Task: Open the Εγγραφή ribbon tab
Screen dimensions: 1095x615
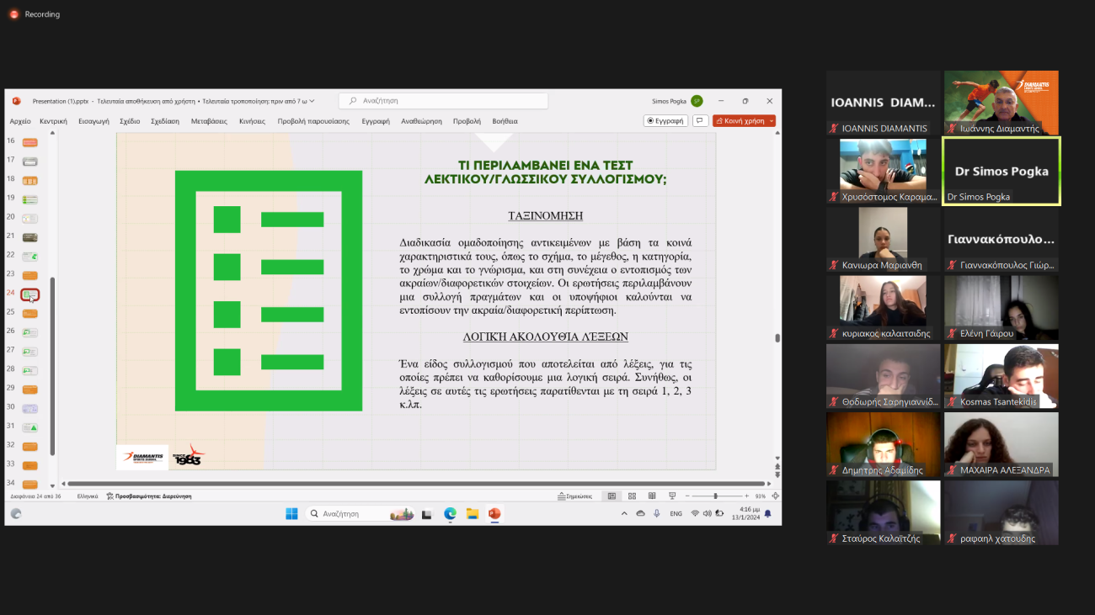Action: (376, 121)
